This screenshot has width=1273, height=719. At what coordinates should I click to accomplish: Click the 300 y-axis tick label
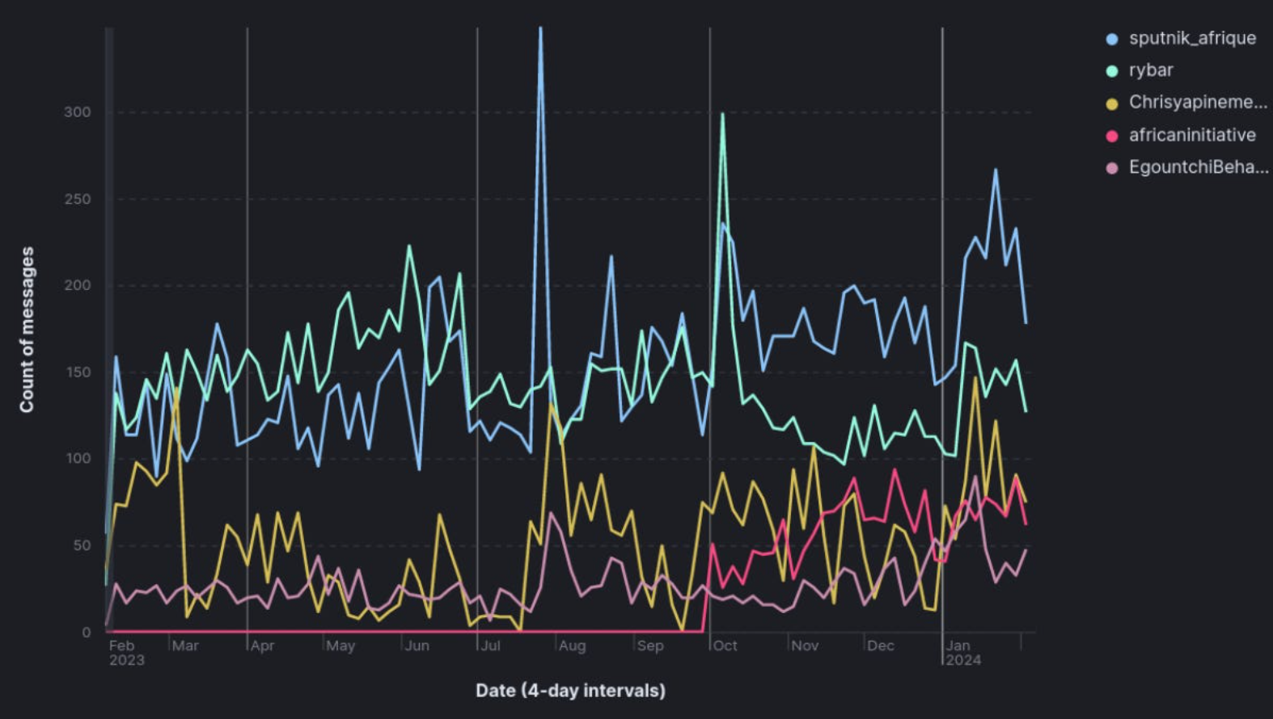78,112
